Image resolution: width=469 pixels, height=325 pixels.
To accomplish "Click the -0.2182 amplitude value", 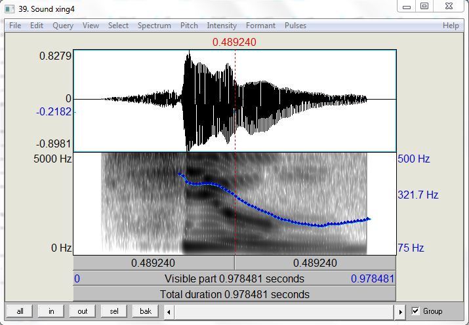I will [54, 111].
